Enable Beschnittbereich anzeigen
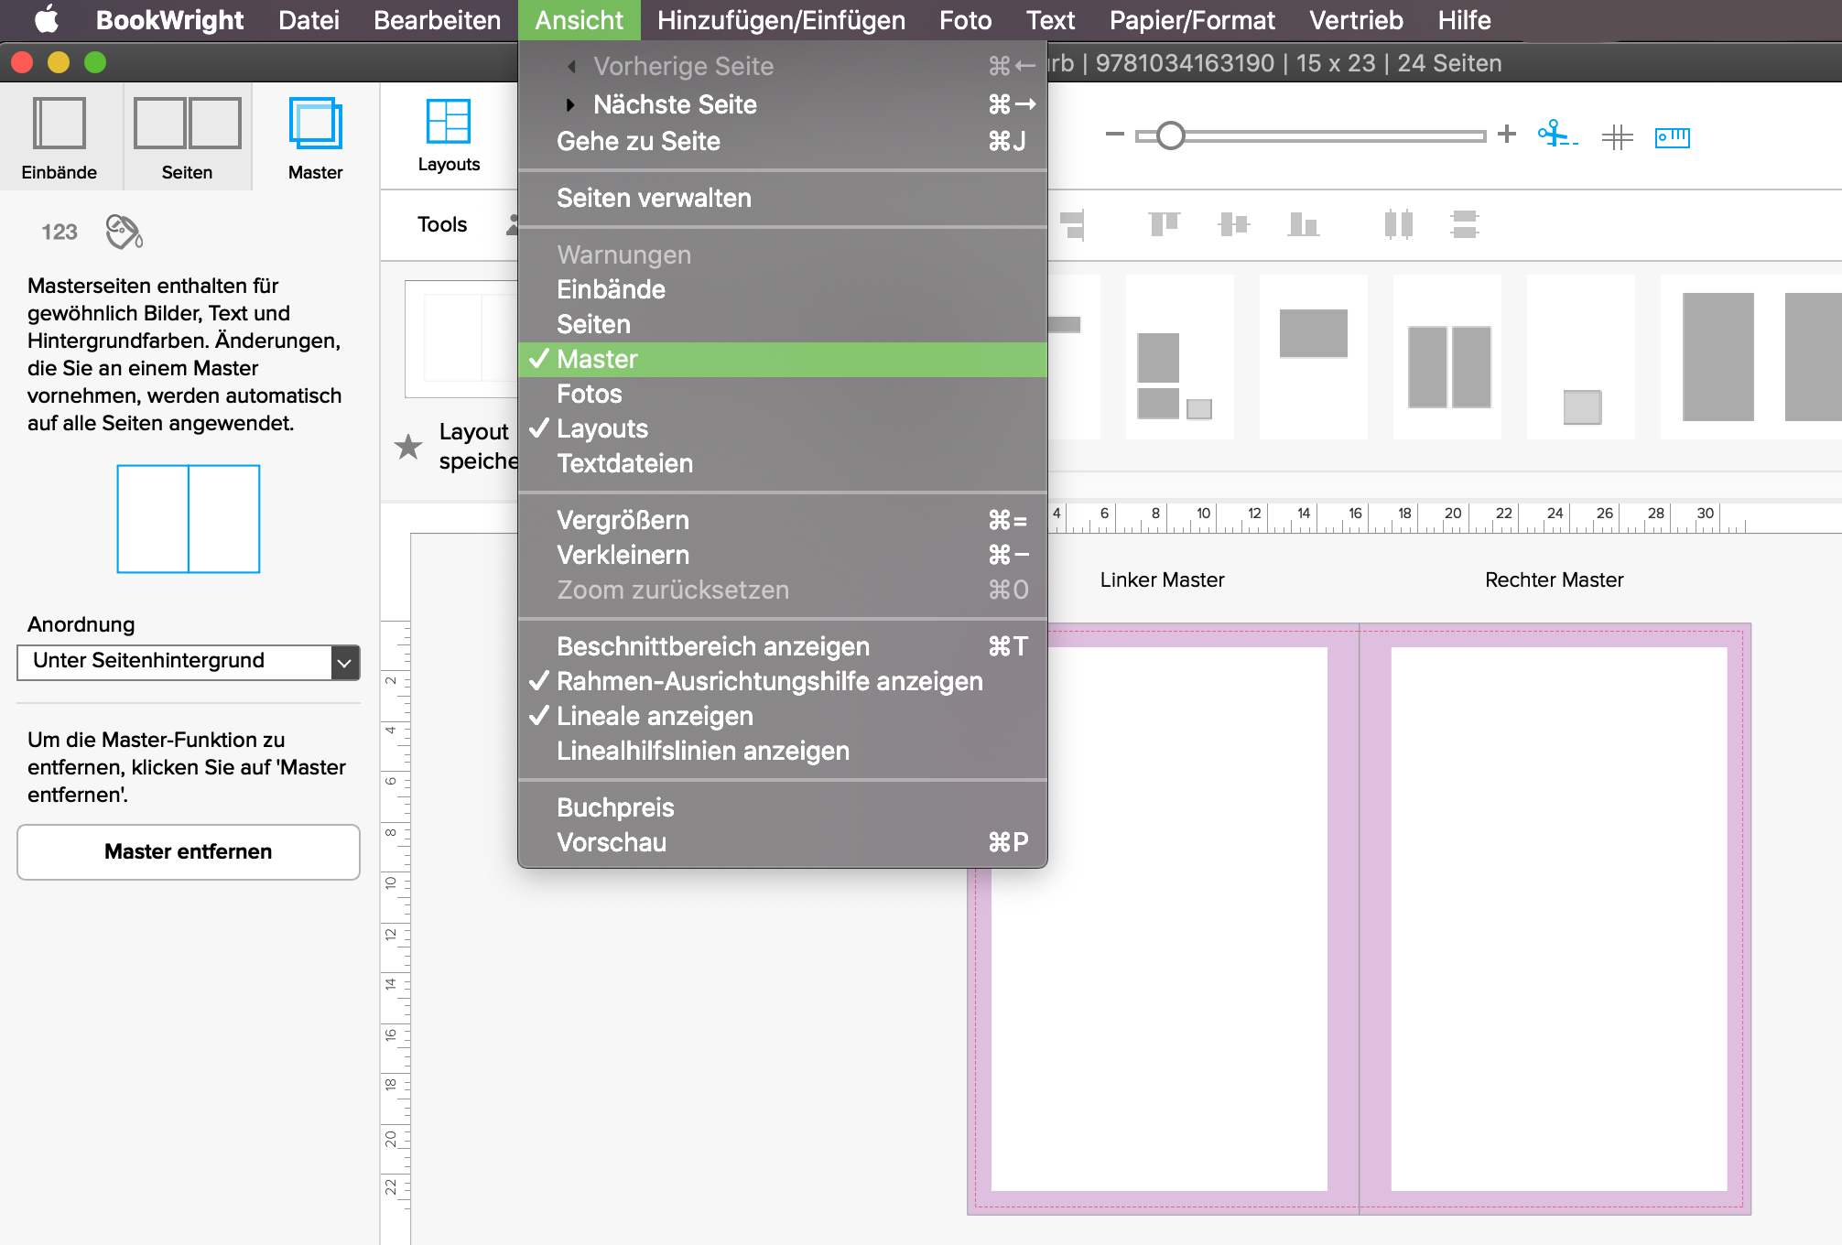 tap(783, 646)
